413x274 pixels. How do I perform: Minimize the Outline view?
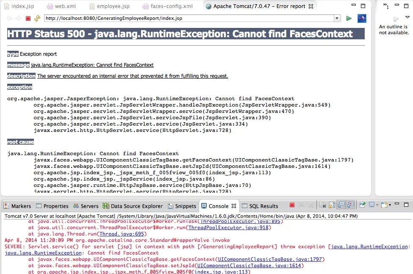[397, 5]
